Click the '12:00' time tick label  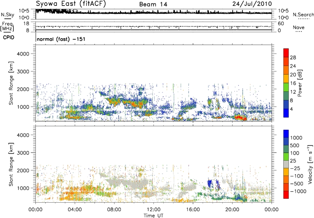153,210
